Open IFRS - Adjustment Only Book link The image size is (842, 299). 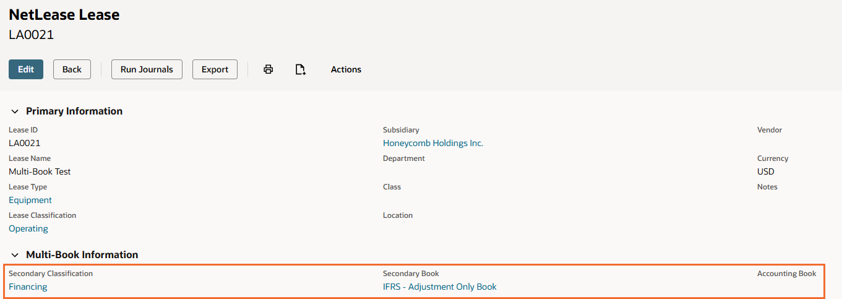439,287
